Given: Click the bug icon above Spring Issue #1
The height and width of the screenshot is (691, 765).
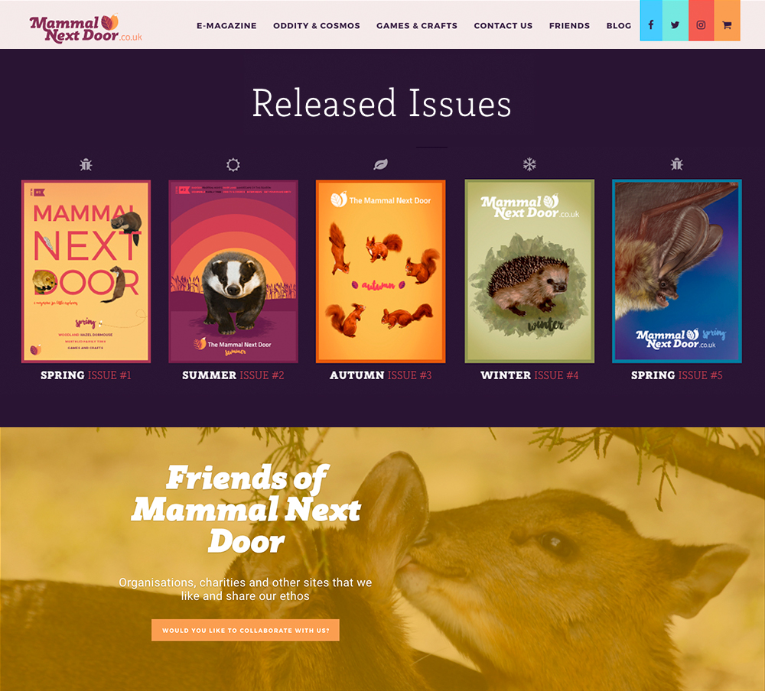Looking at the screenshot, I should 86,165.
